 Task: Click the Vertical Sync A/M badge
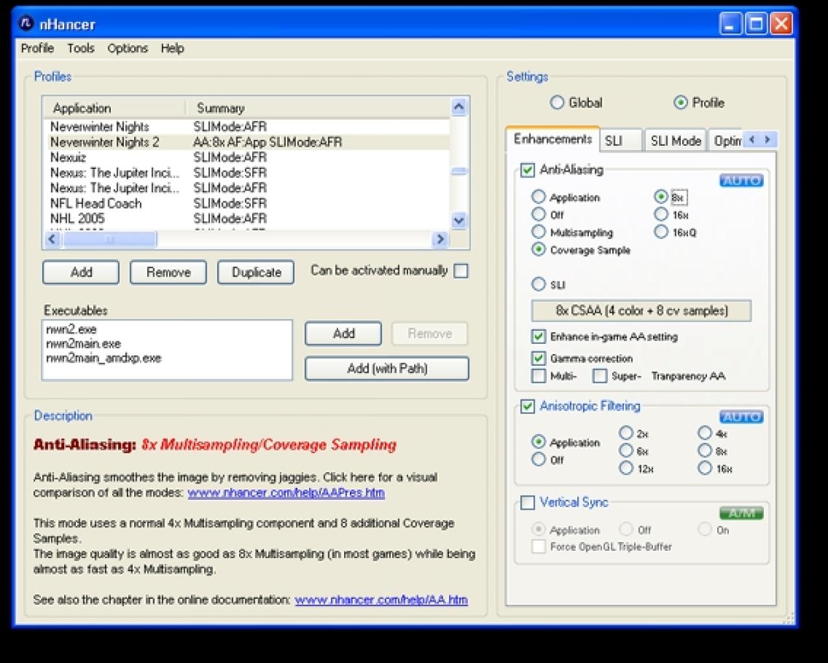pos(741,513)
